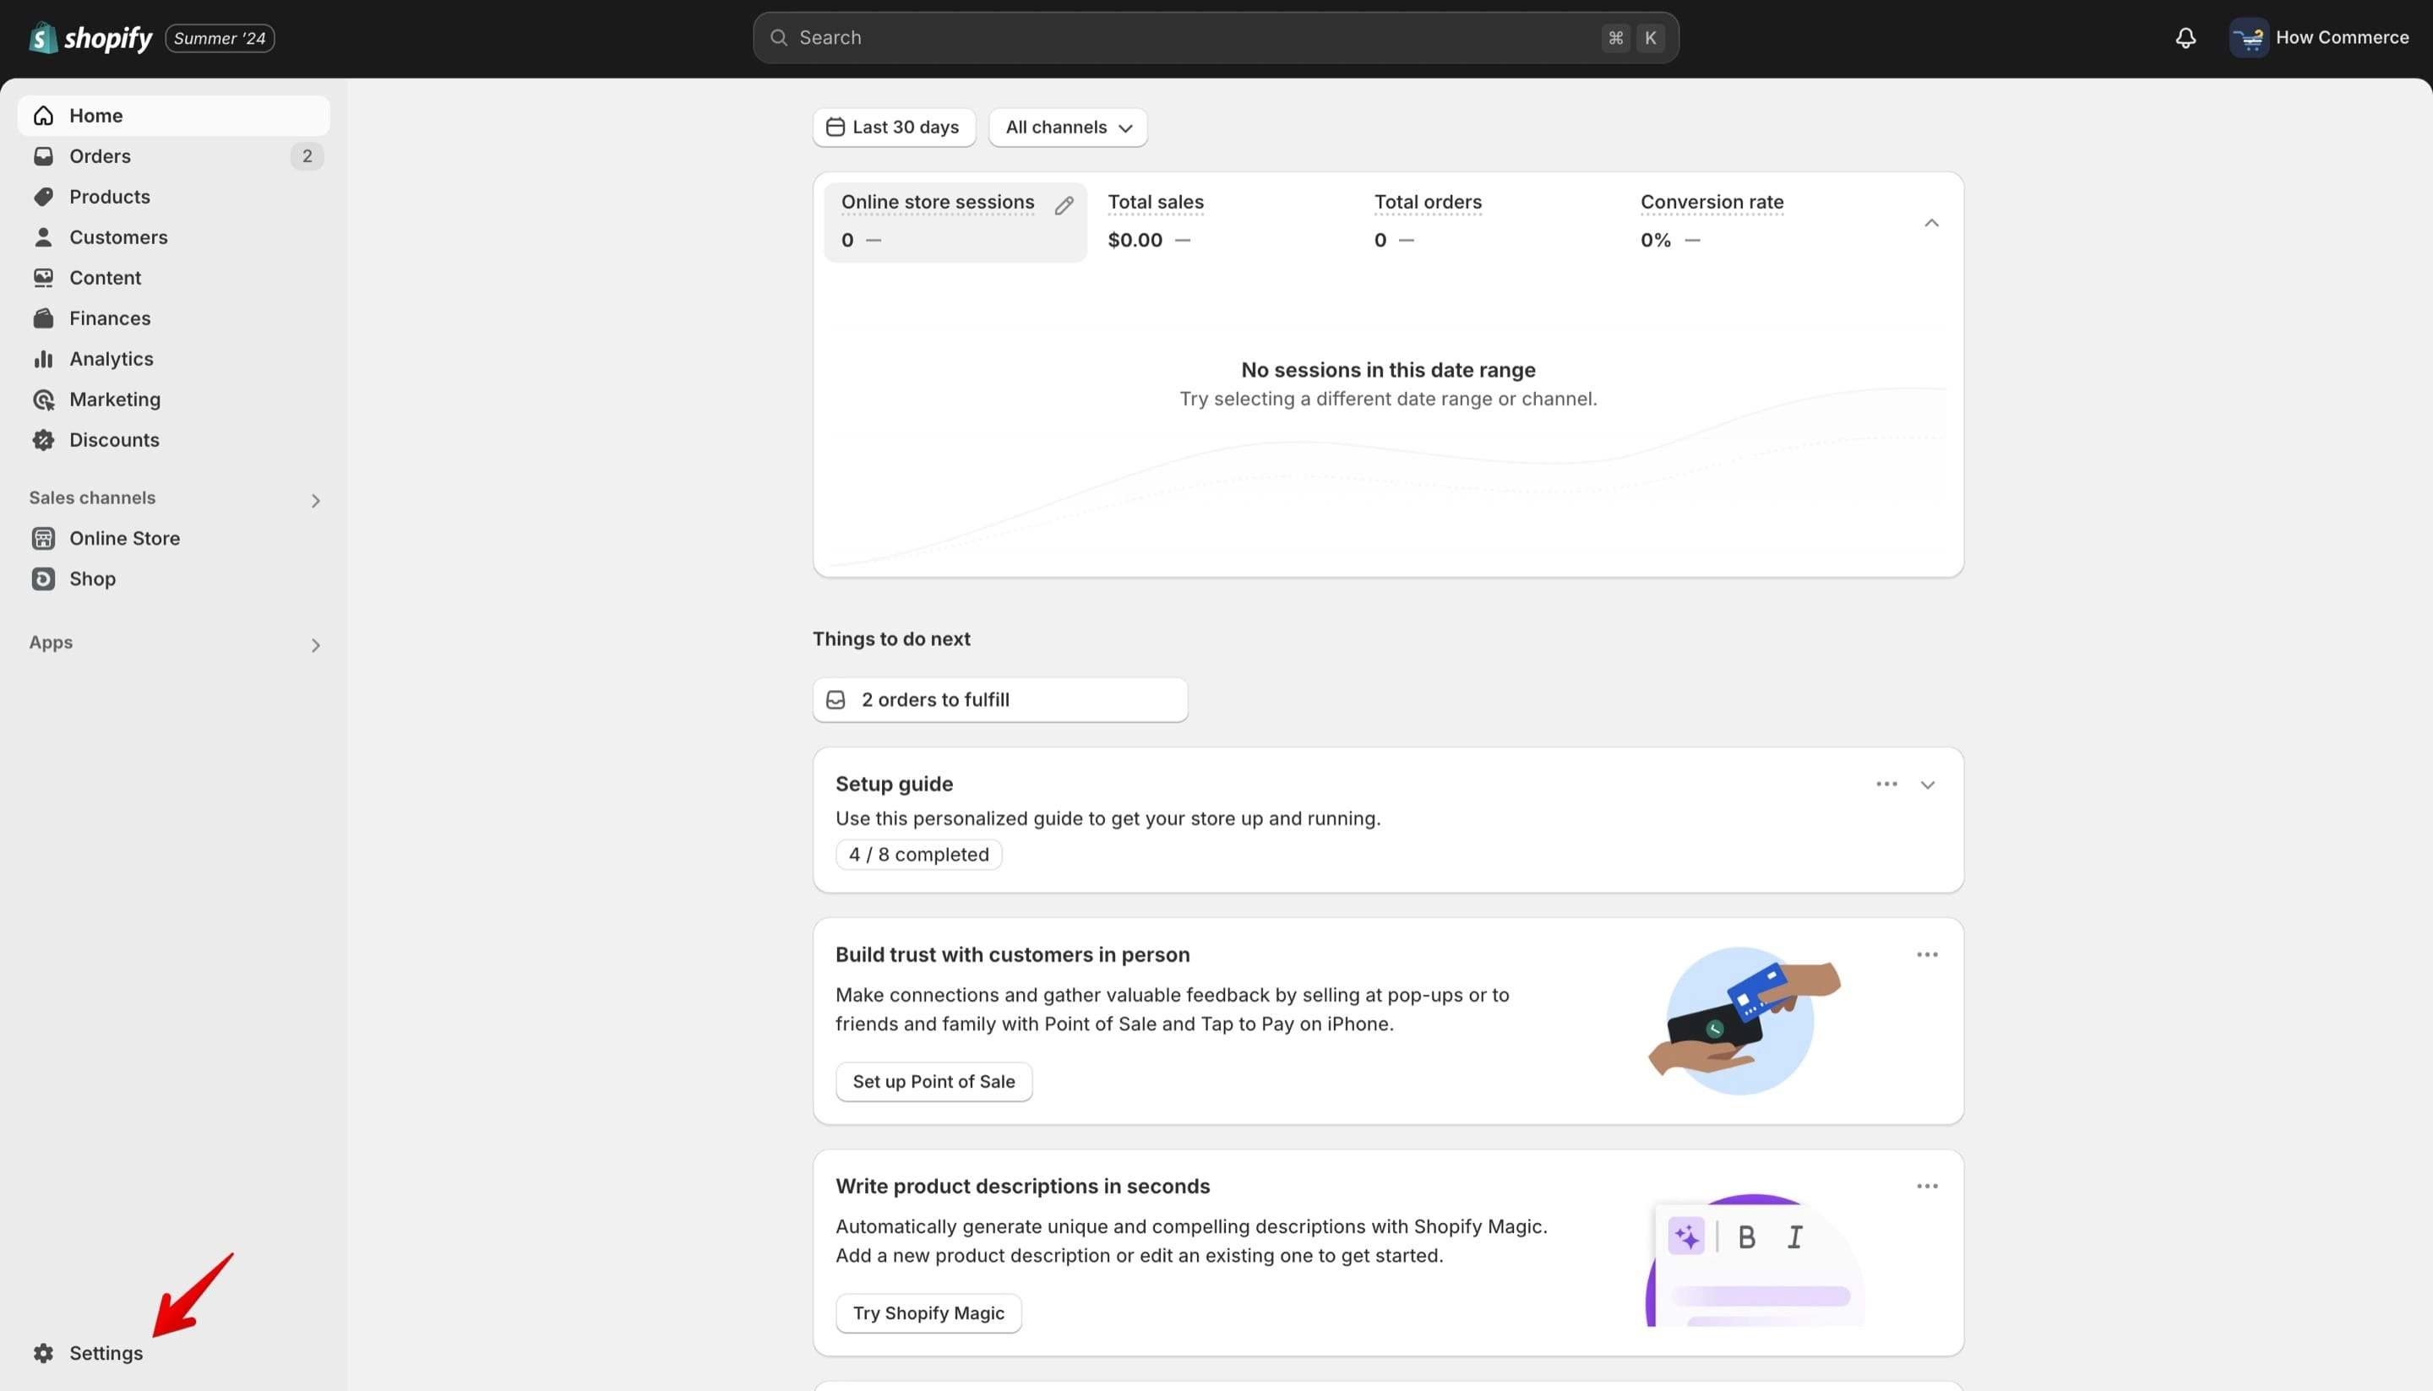Open Customers in the sidebar
This screenshot has height=1391, width=2433.
[x=173, y=237]
